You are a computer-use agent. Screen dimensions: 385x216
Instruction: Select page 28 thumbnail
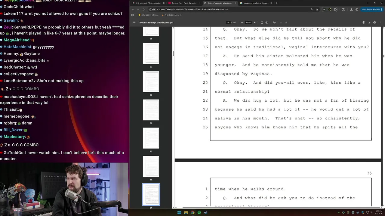tap(151, 31)
